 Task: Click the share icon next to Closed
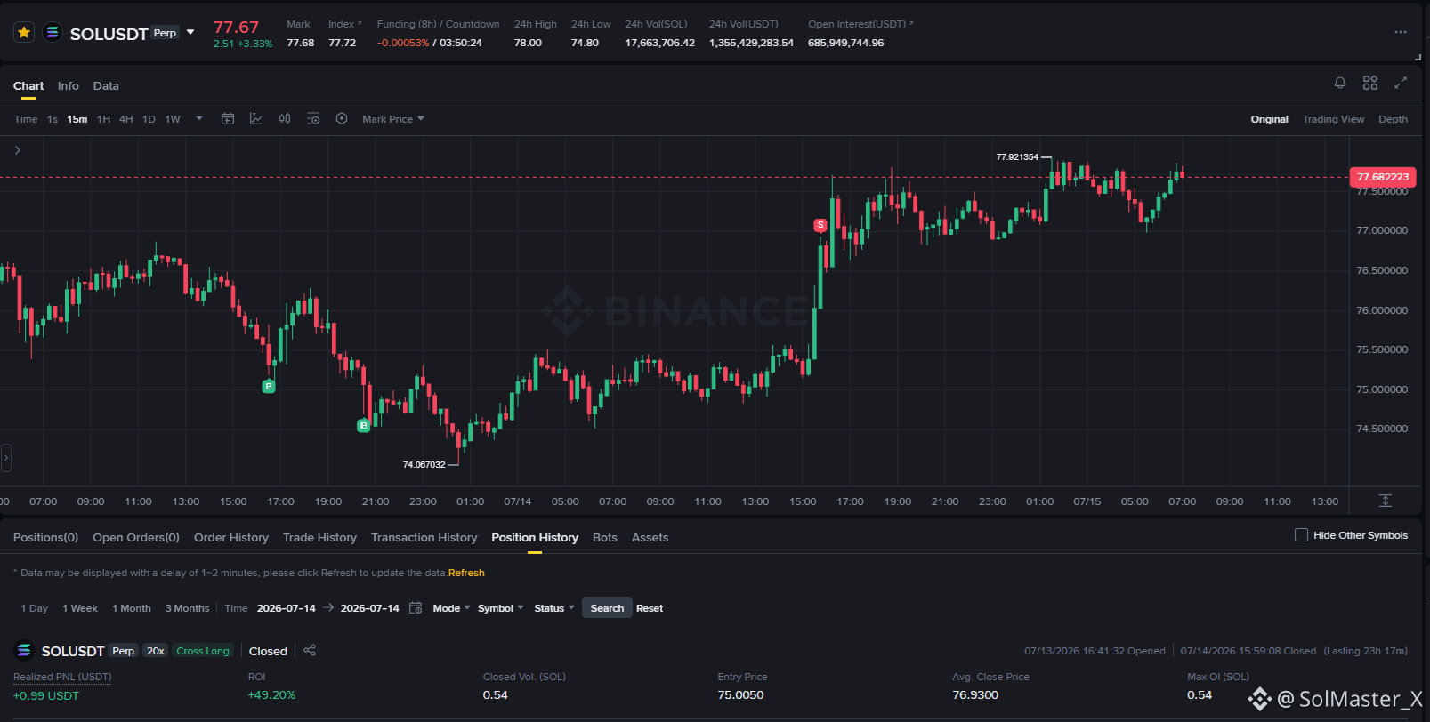click(x=310, y=650)
